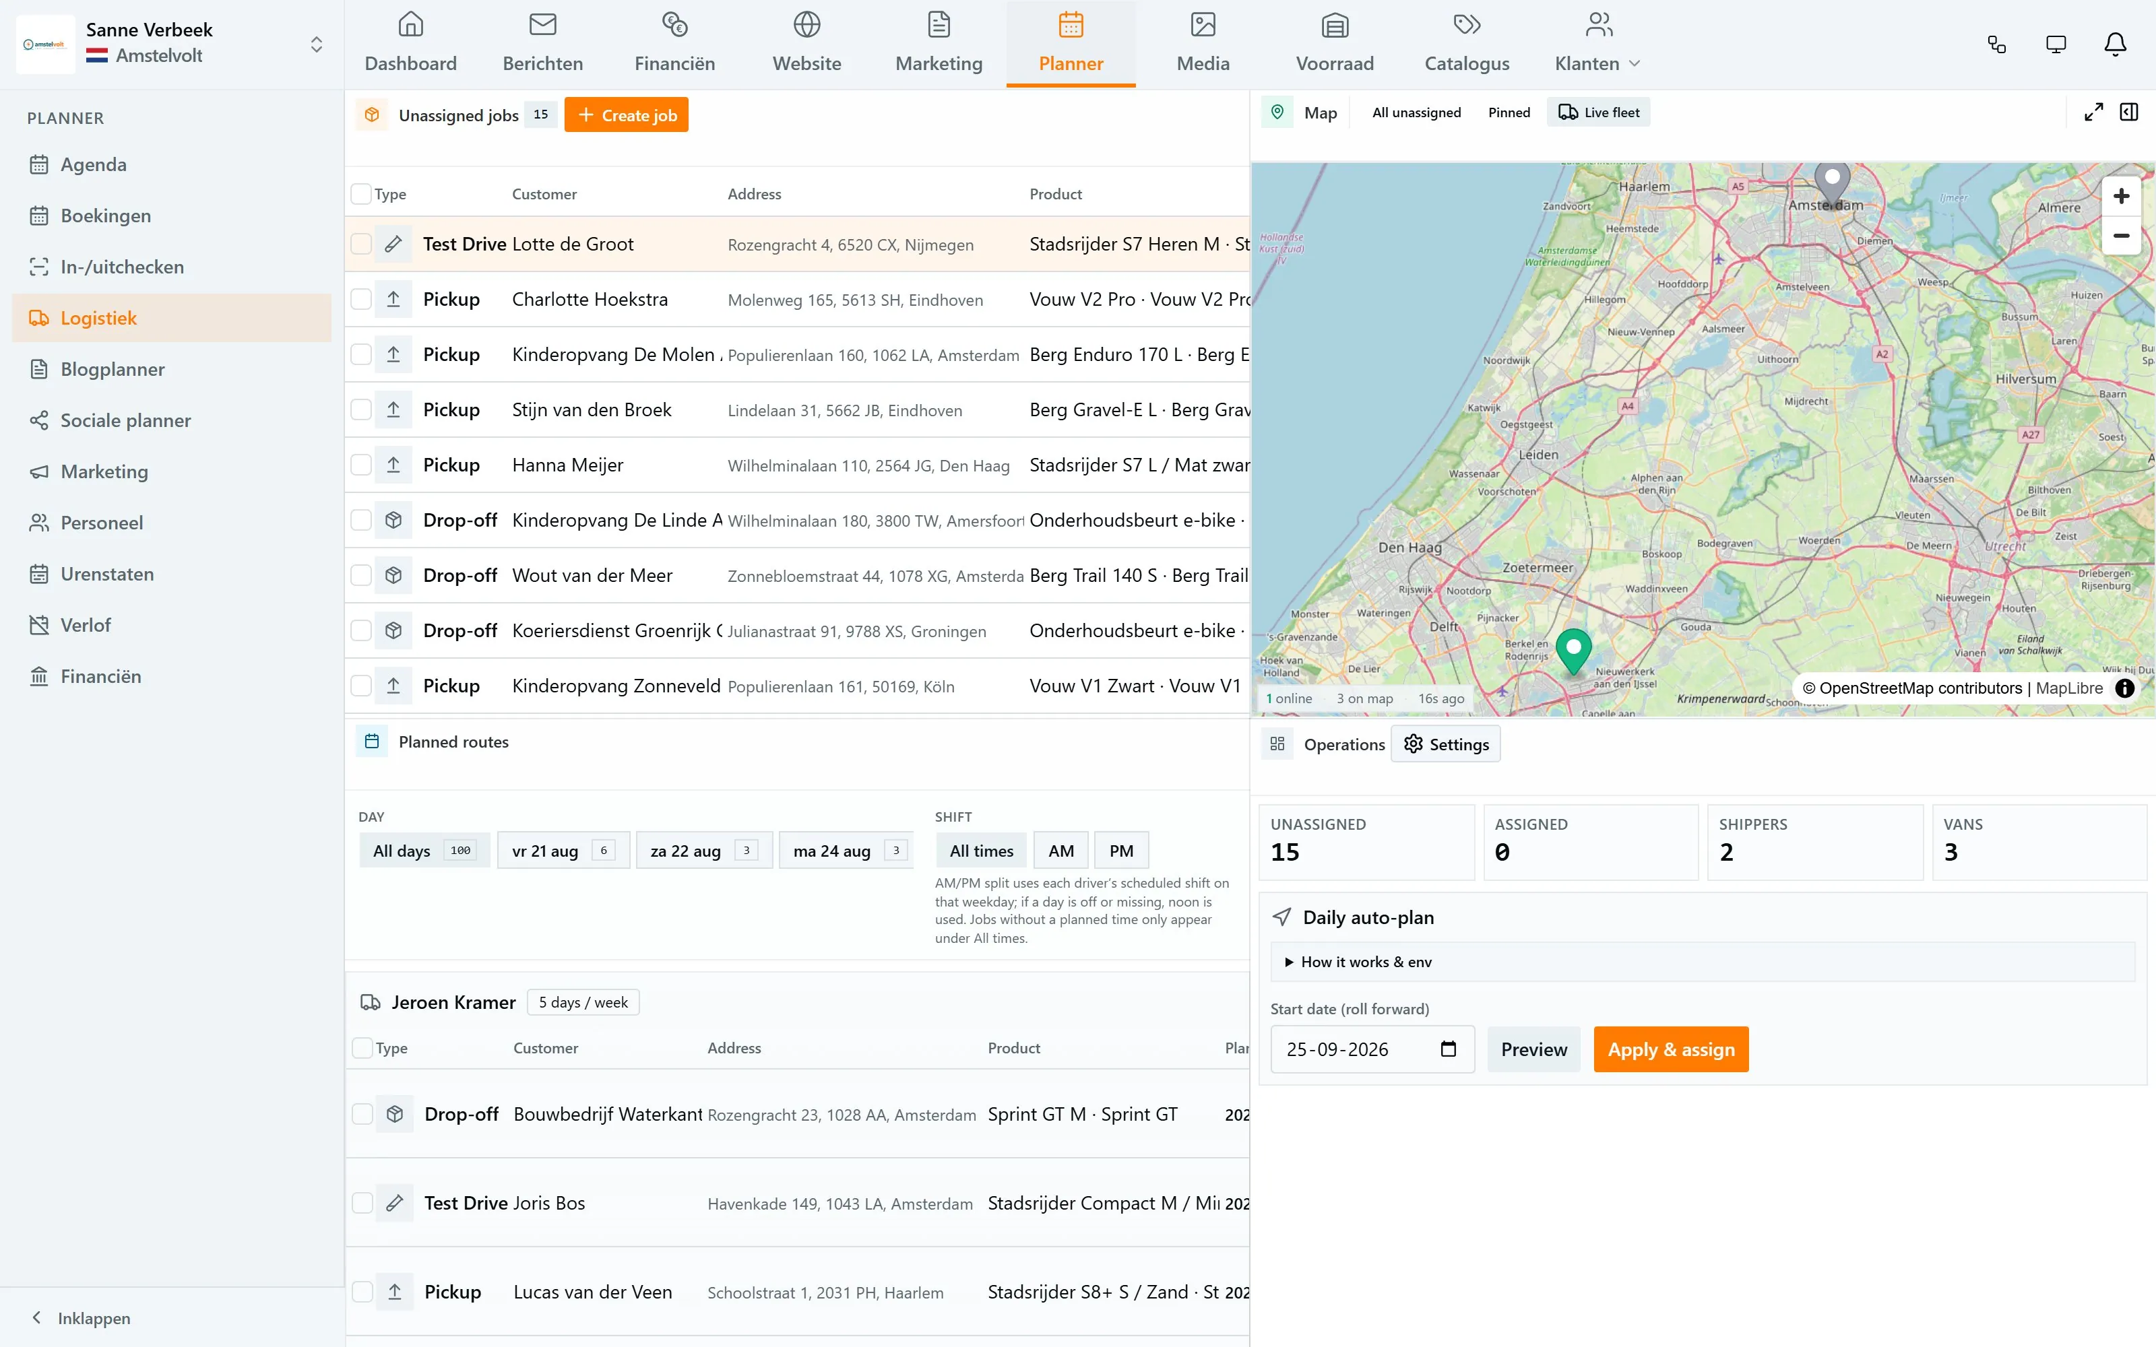Check the Kinderopvang De Molen pickup
The height and width of the screenshot is (1347, 2156).
click(361, 354)
